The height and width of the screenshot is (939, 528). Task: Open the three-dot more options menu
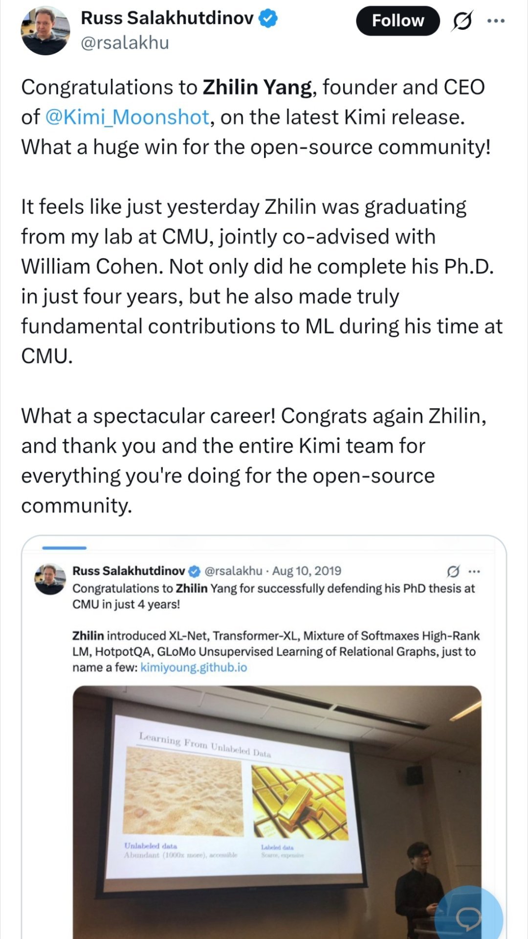click(496, 21)
